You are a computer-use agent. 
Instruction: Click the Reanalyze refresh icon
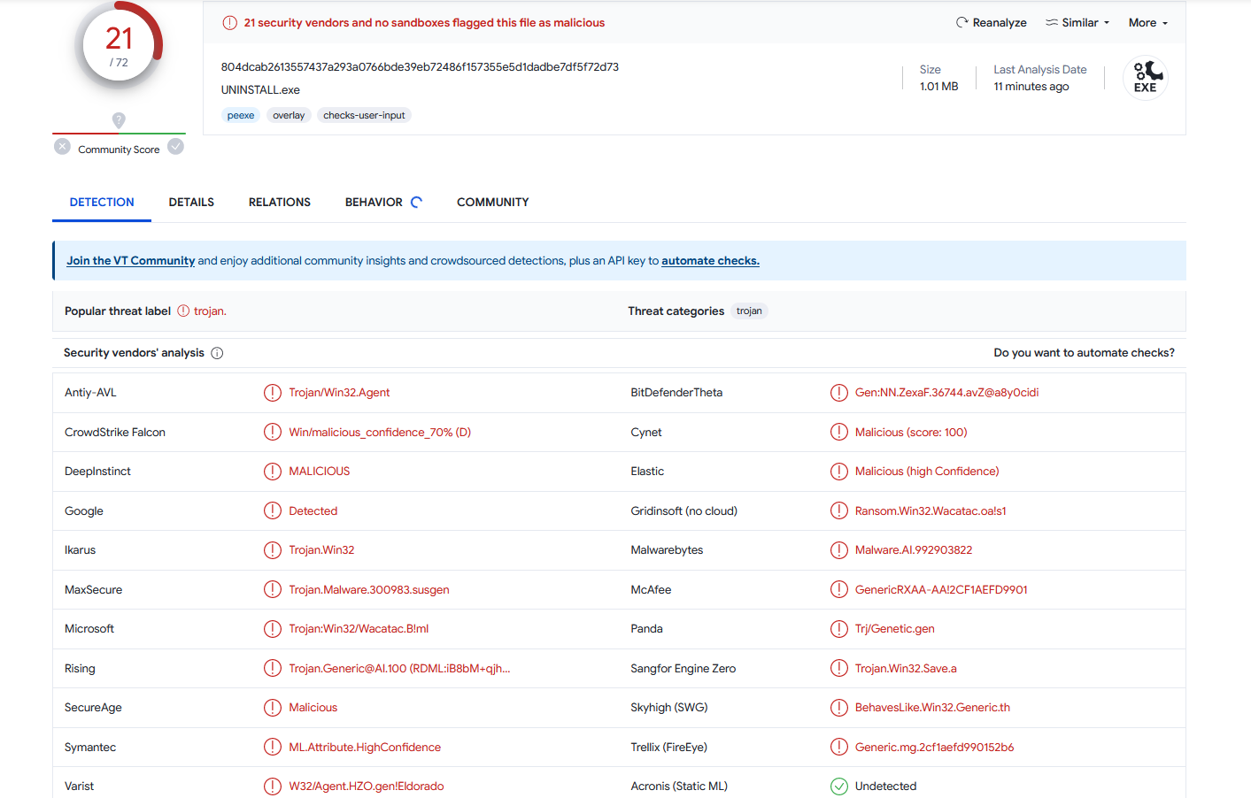coord(961,23)
